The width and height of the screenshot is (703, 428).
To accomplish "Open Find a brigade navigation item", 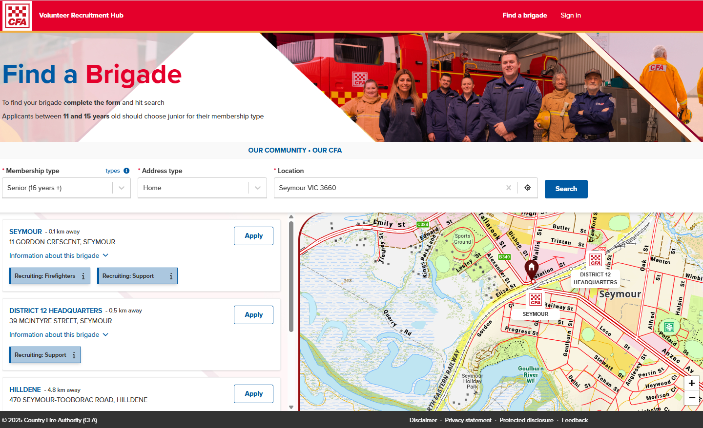I will pos(525,15).
